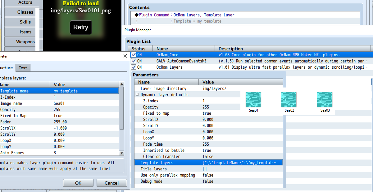Close the Parameter dialog with X
The width and height of the screenshot is (373, 192).
click(x=125, y=56)
